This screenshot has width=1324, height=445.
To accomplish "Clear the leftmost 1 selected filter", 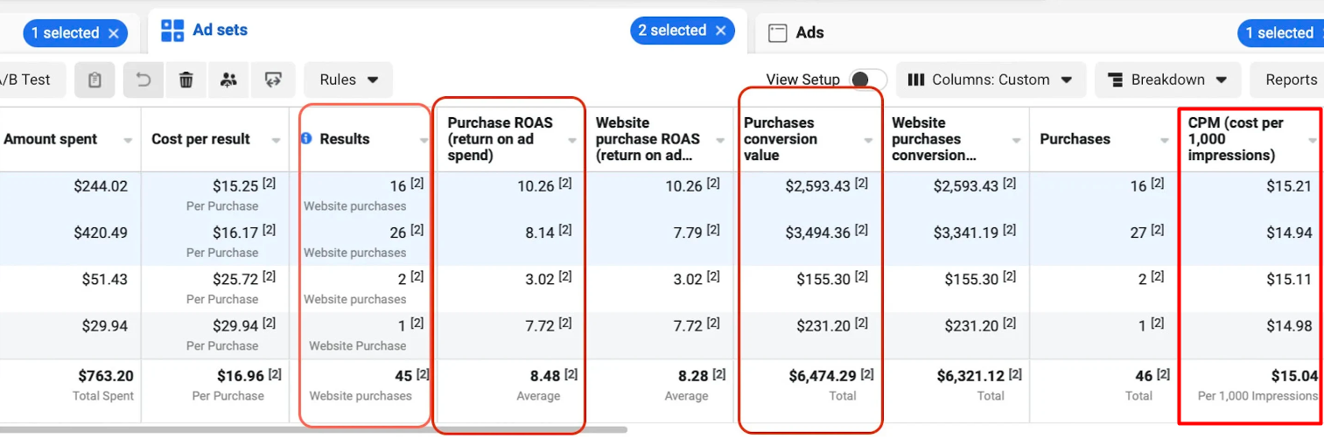I will [114, 33].
